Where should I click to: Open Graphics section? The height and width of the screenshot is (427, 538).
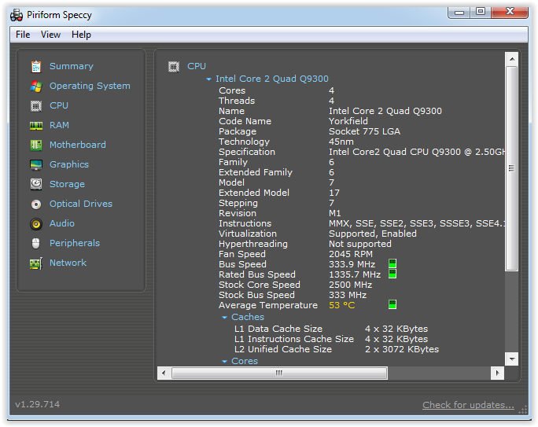(x=69, y=164)
